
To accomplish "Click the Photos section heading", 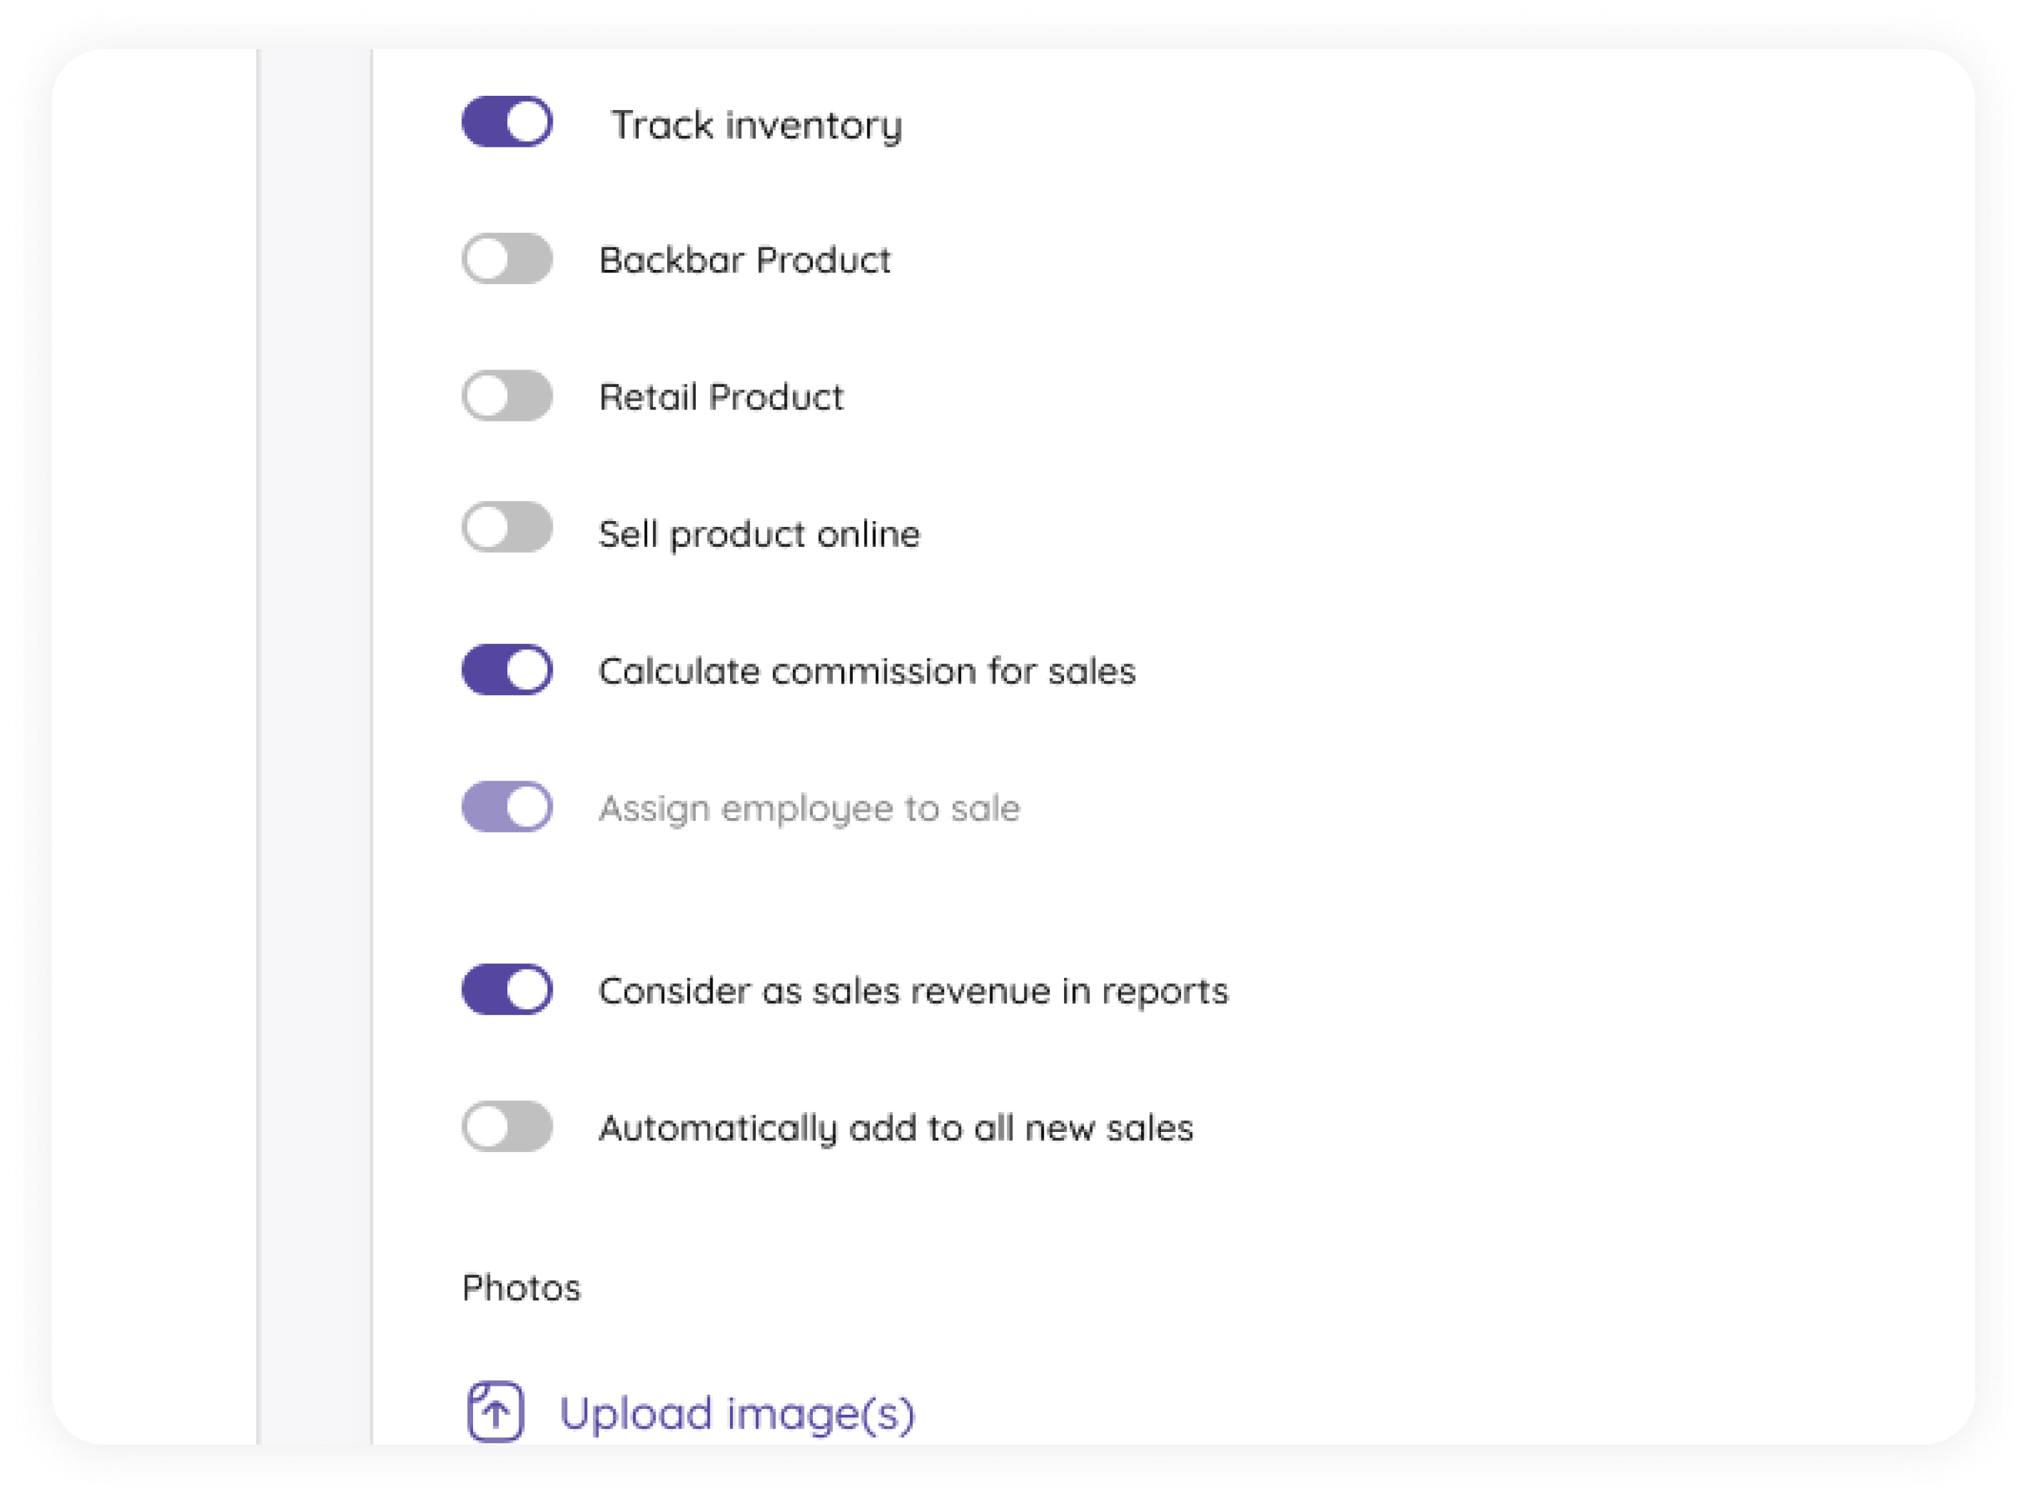I will tap(521, 1287).
